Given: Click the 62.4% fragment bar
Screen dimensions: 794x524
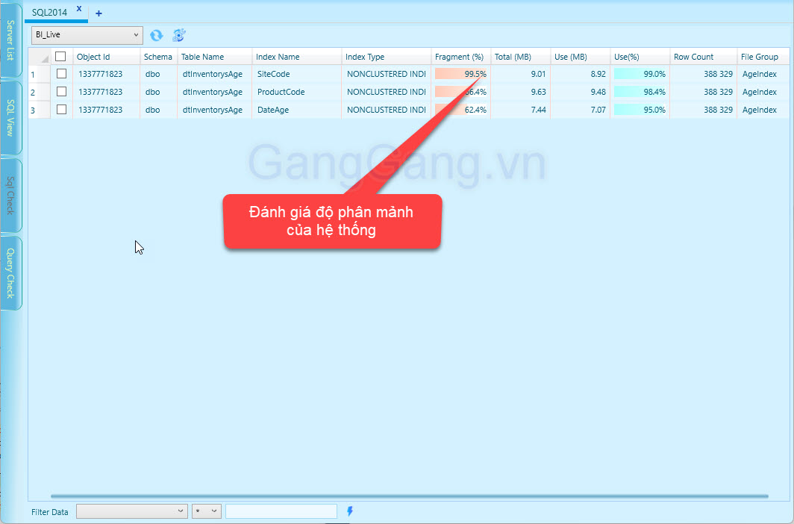Looking at the screenshot, I should coord(461,110).
